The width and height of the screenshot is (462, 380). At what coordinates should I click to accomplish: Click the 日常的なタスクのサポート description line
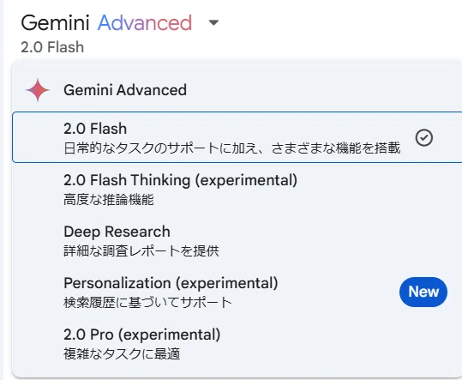(232, 148)
